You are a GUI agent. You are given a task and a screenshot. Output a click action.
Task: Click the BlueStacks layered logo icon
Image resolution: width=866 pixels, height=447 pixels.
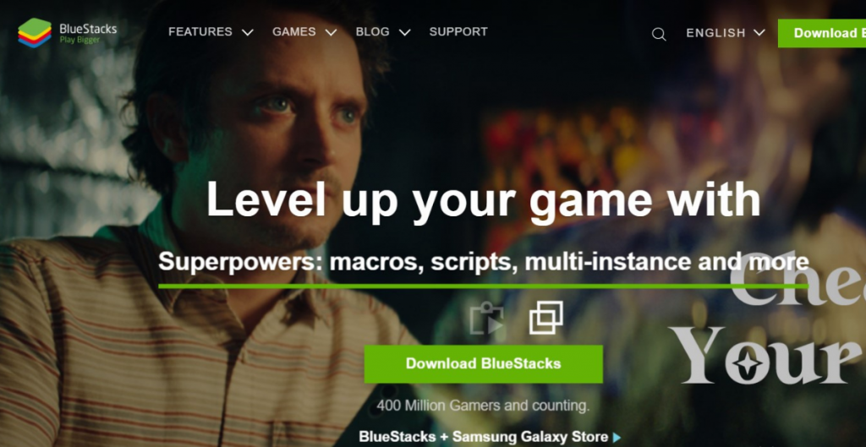click(34, 33)
